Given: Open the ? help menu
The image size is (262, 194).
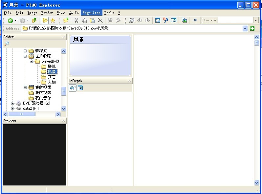Looking at the screenshot, I should pyautogui.click(x=119, y=13).
